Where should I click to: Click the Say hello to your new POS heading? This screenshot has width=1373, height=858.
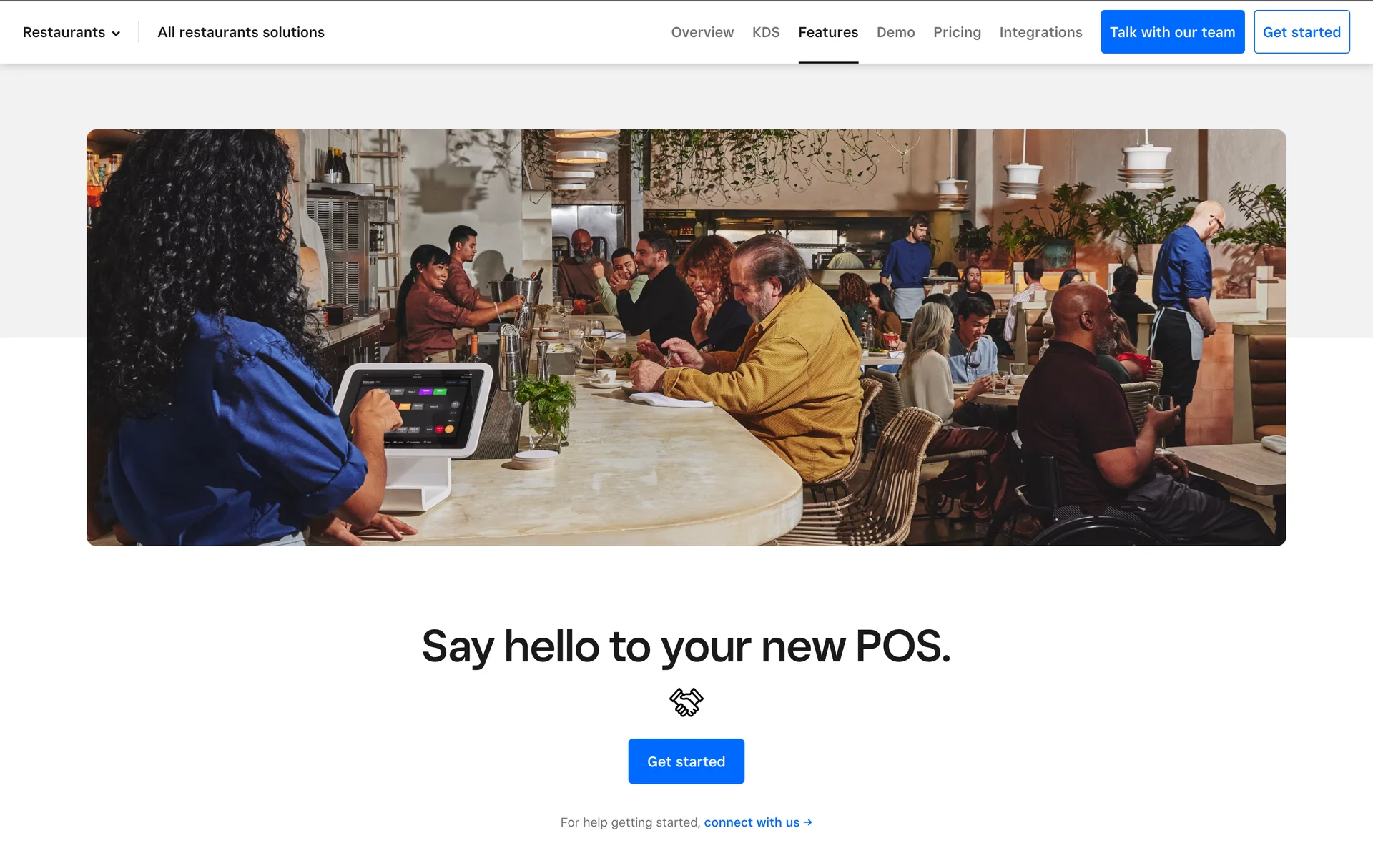686,646
